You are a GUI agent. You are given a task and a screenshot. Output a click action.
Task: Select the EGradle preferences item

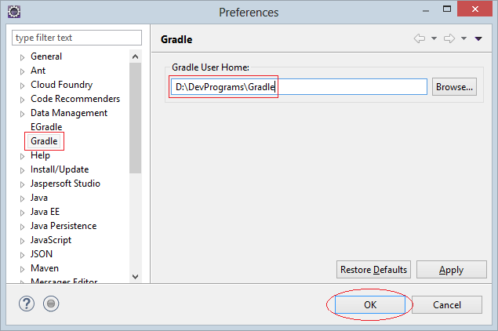(x=46, y=127)
